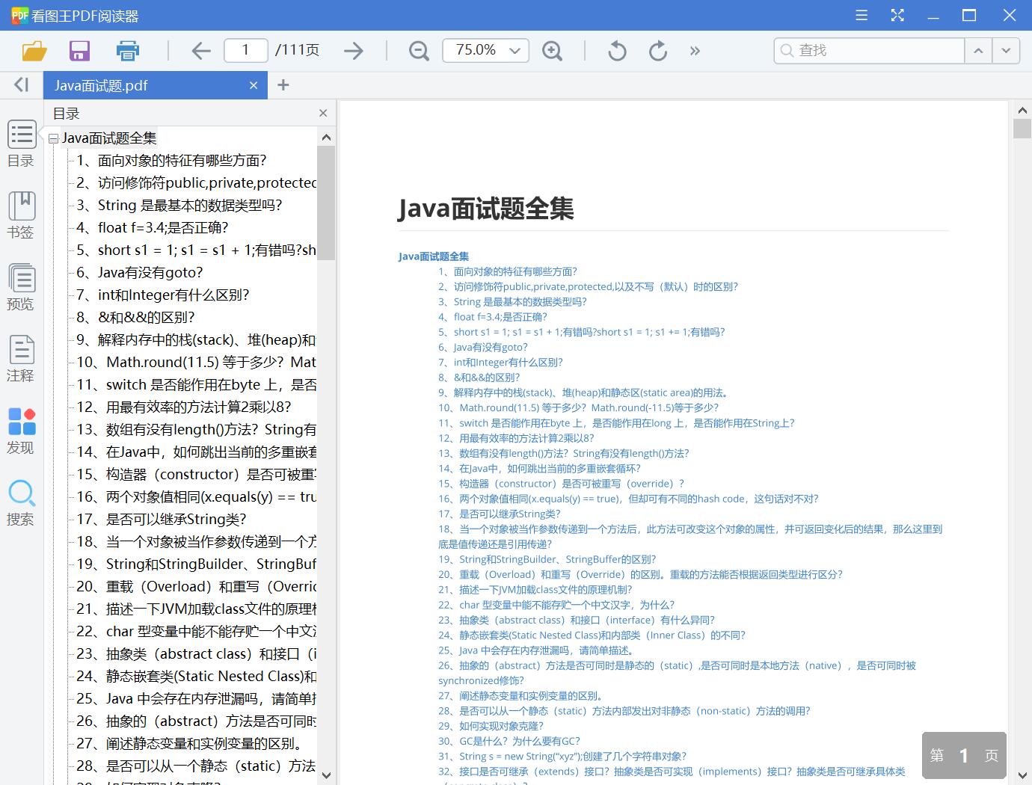The height and width of the screenshot is (785, 1032).
Task: Find previous match with up chevron
Action: click(977, 51)
